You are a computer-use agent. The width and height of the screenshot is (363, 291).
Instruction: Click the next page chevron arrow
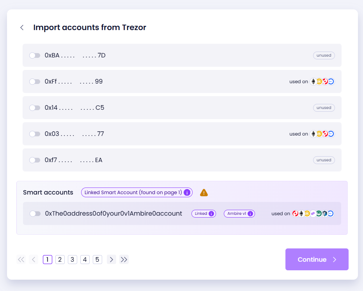(x=112, y=259)
